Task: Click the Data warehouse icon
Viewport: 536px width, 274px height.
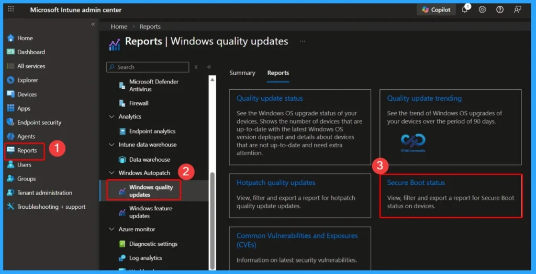Action: tap(122, 160)
